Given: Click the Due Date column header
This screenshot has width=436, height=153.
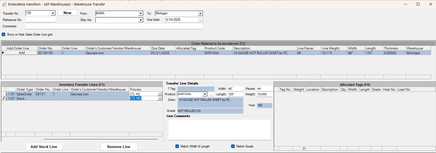Looking at the screenshot, I should (163, 48).
